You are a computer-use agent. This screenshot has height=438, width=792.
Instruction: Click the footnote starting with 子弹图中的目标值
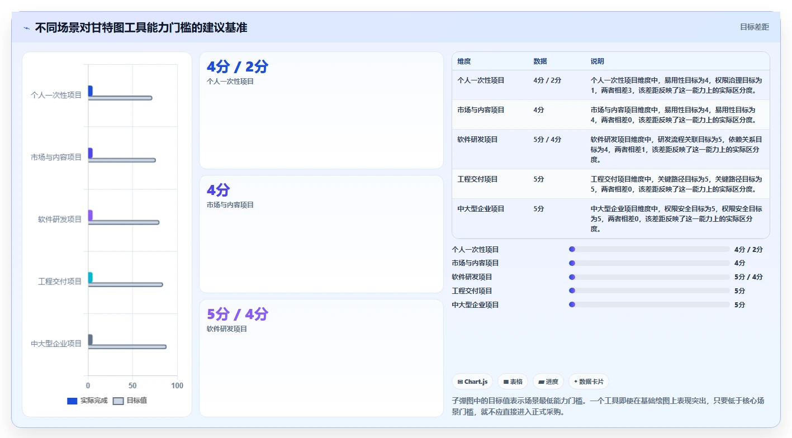(608, 407)
